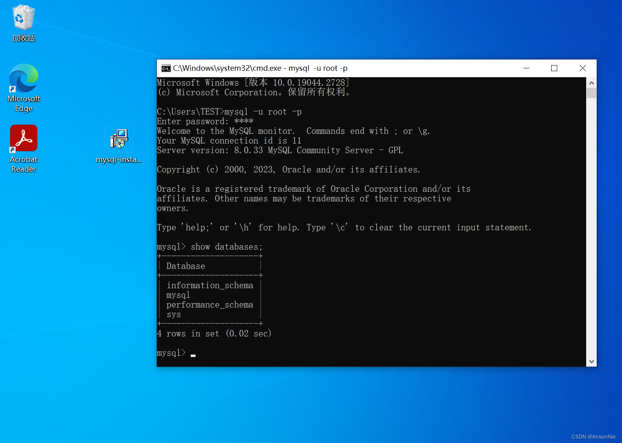The image size is (622, 443).
Task: Click the 'Microsoft Windows [版本 10.0.19044.2728]' line
Action: [x=253, y=83]
